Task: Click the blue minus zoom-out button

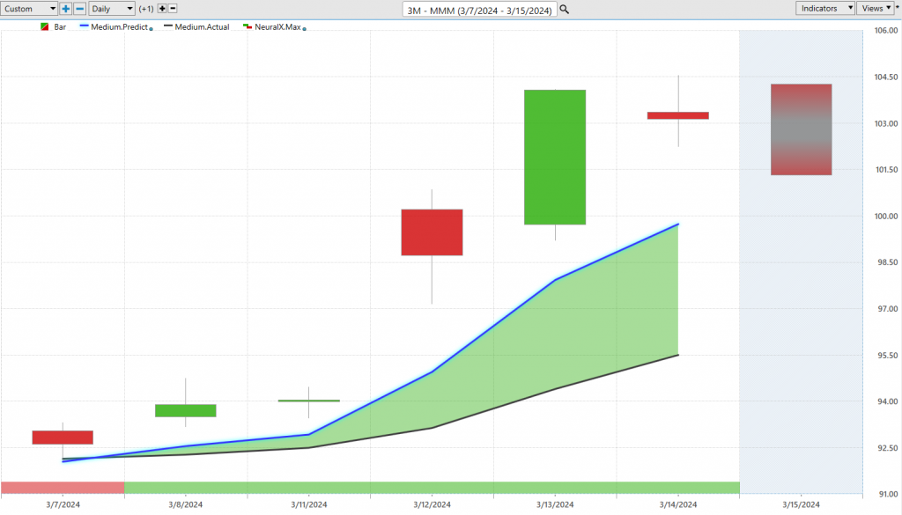Action: click(x=80, y=9)
